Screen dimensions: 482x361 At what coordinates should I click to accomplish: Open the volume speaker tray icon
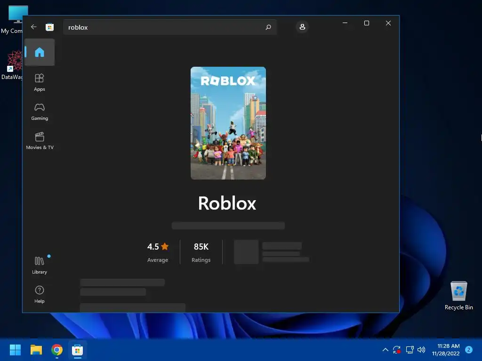[x=421, y=350]
